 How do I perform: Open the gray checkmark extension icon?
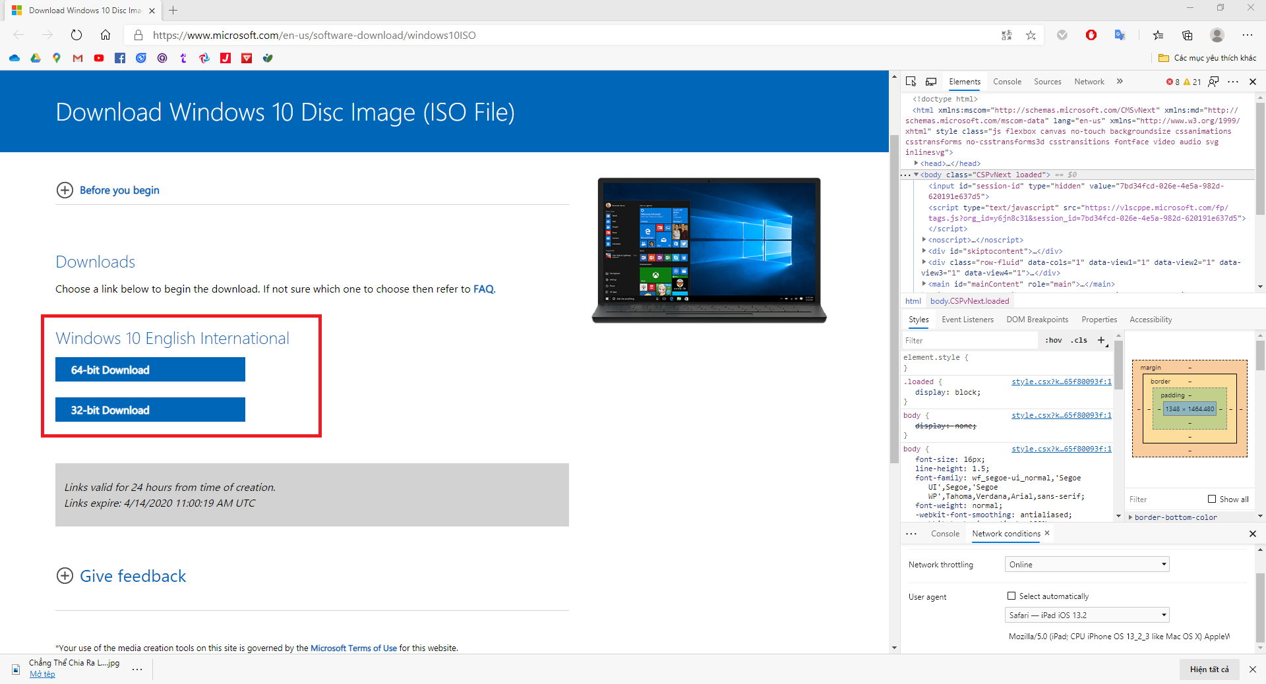pos(1062,35)
